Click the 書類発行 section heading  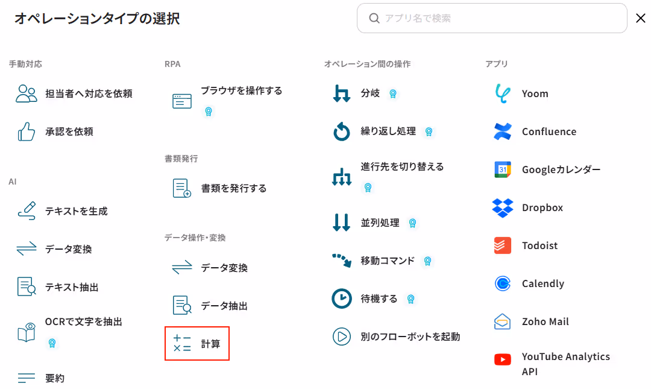click(181, 159)
